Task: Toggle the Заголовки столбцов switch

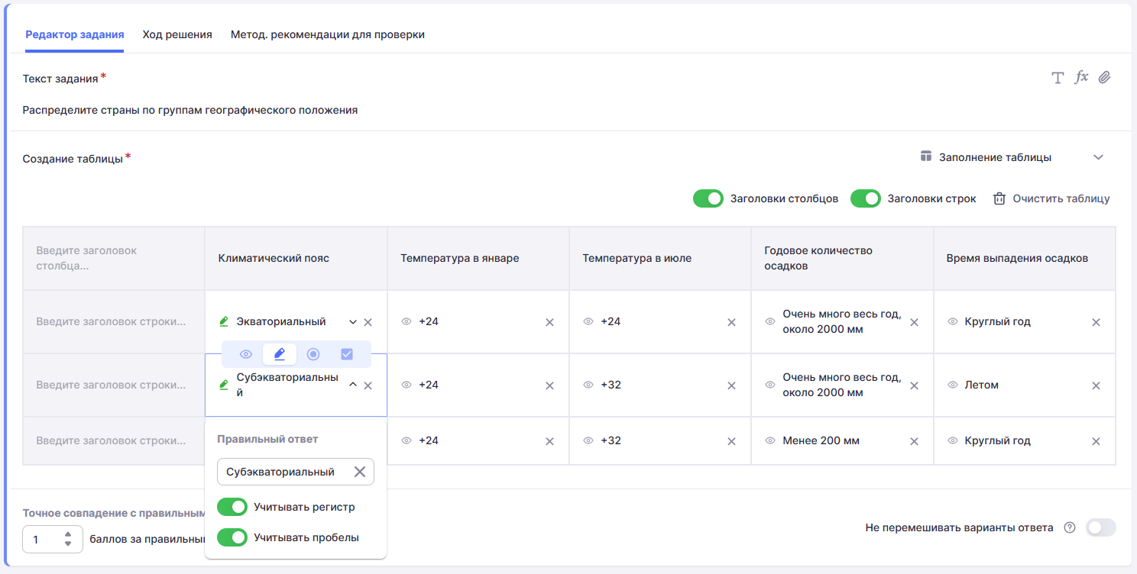Action: 708,198
